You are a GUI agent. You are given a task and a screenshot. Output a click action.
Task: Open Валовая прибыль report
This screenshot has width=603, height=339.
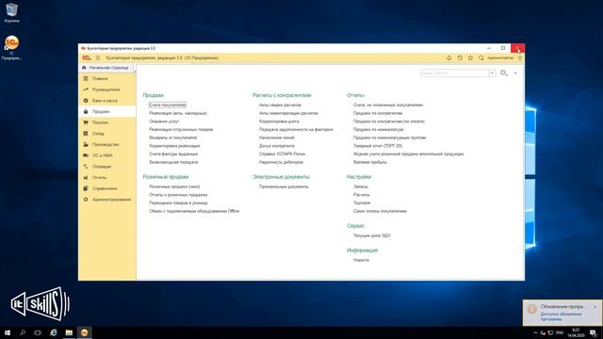click(370, 162)
